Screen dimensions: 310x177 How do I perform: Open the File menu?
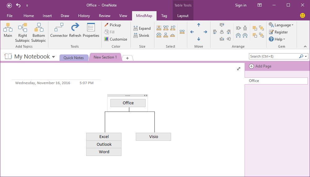(10, 16)
